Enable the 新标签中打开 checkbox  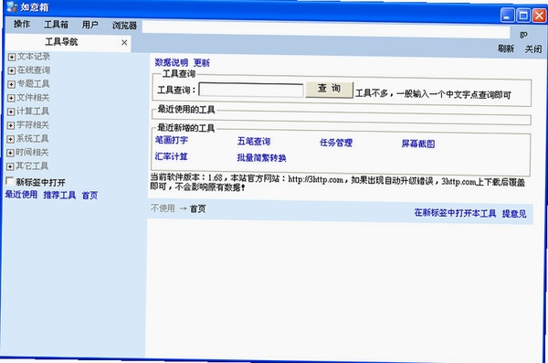click(10, 181)
